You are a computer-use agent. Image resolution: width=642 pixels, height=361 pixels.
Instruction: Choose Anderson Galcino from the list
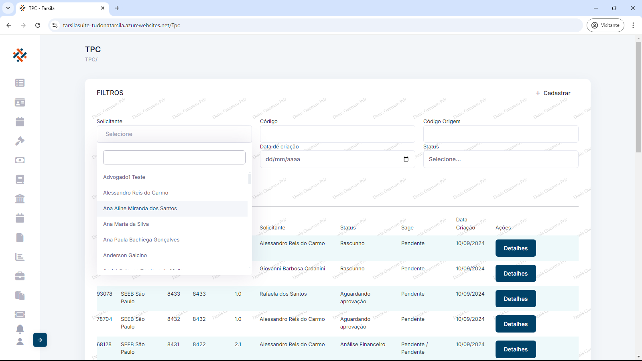tap(125, 256)
